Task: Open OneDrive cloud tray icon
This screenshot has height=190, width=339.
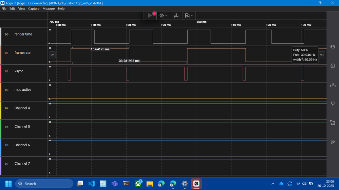Action: point(281,184)
